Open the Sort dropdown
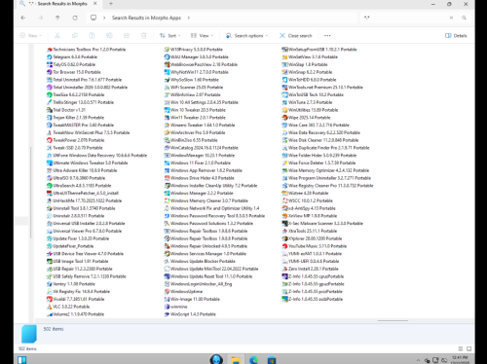The height and width of the screenshot is (364, 487). tap(169, 36)
